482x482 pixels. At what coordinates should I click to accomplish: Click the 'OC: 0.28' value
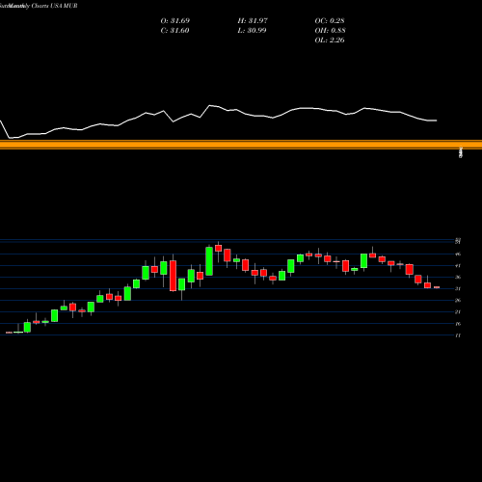pyautogui.click(x=330, y=21)
